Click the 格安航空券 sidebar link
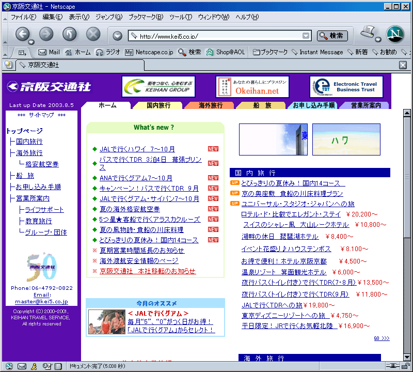This screenshot has width=413, height=372. [42, 164]
